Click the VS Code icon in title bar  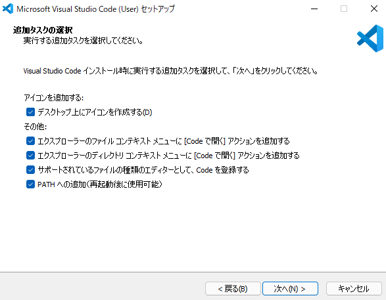pyautogui.click(x=8, y=9)
